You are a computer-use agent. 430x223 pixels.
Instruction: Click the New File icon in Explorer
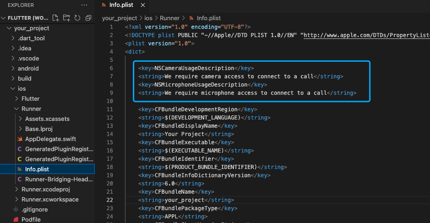pyautogui.click(x=56, y=18)
